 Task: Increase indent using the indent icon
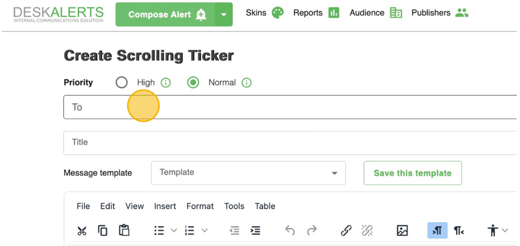tap(256, 230)
